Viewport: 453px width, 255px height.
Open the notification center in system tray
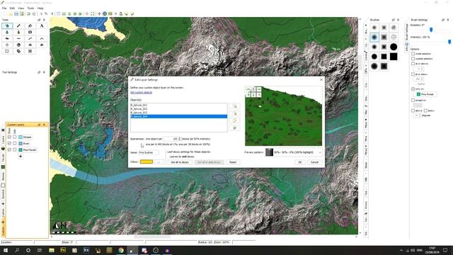point(445,250)
